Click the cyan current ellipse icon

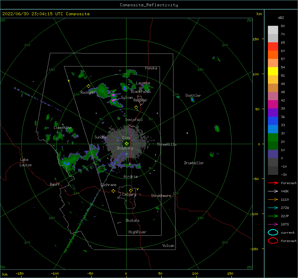273,232
